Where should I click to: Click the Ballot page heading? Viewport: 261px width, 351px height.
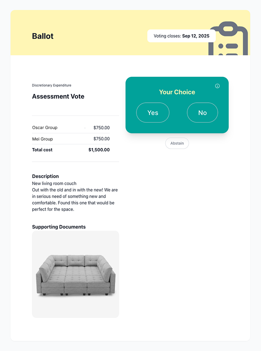tap(42, 36)
